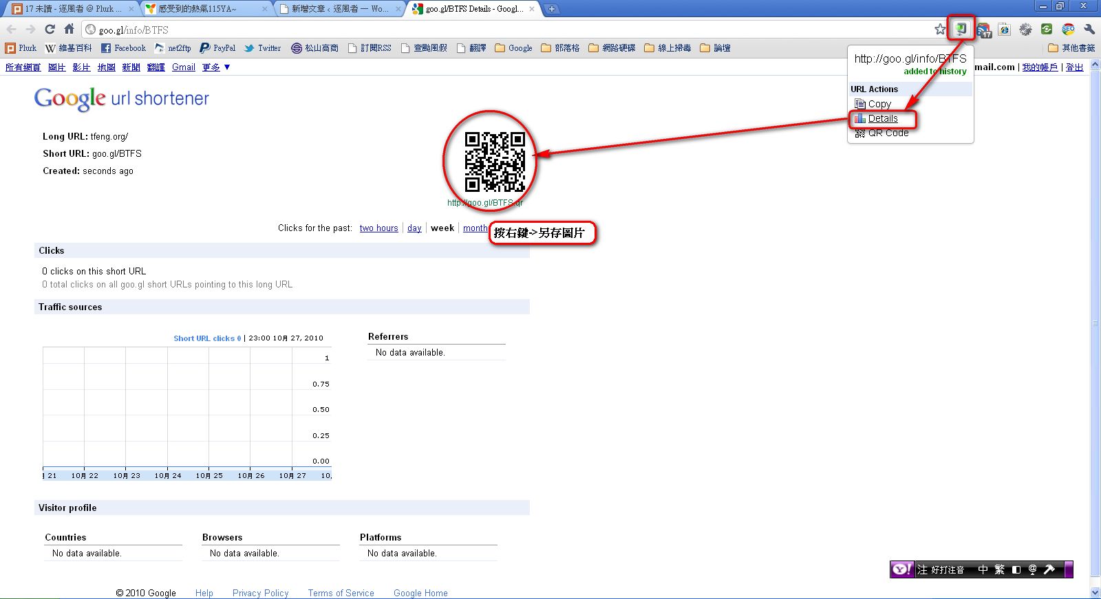Click the 登出 sign out link
The width and height of the screenshot is (1101, 599).
tap(1074, 67)
